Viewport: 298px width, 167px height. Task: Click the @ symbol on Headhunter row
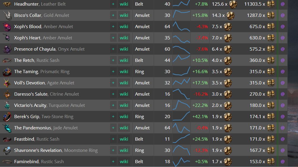coord(283,4)
